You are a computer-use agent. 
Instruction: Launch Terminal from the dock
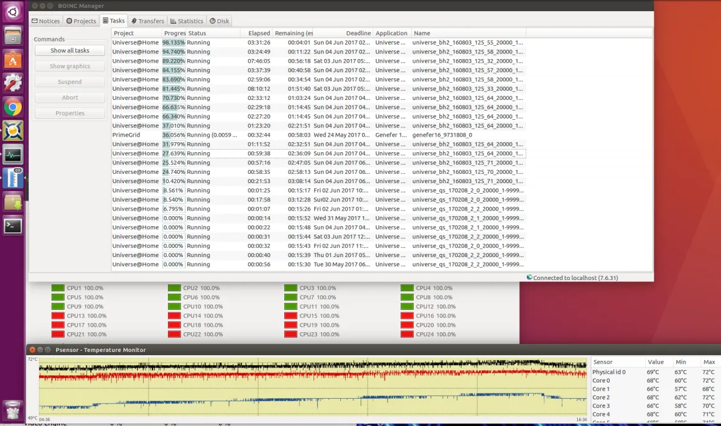(12, 226)
